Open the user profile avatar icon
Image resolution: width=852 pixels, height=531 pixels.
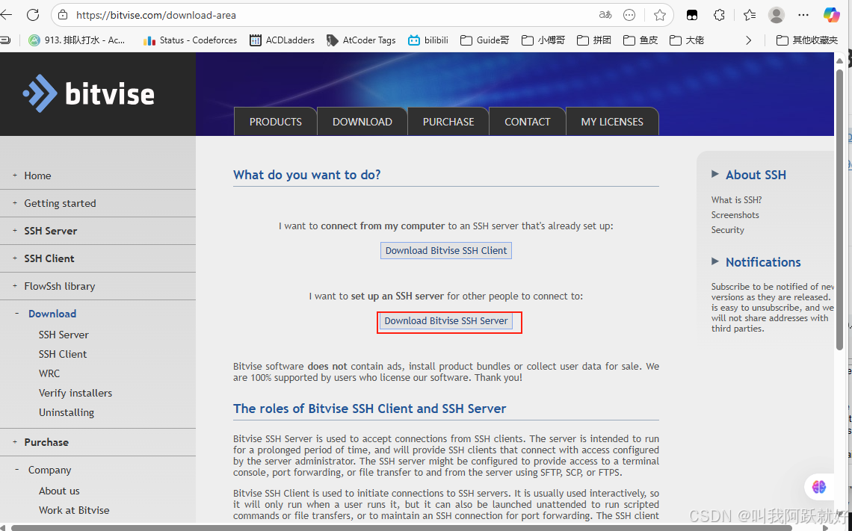coord(777,15)
